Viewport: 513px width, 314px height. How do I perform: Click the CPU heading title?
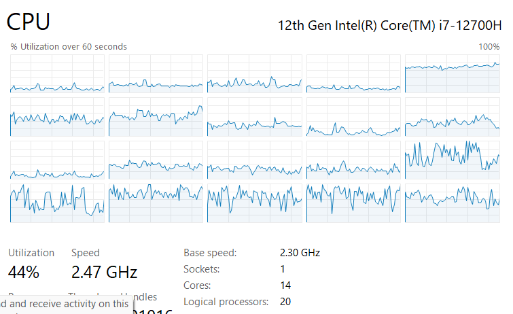coord(29,21)
